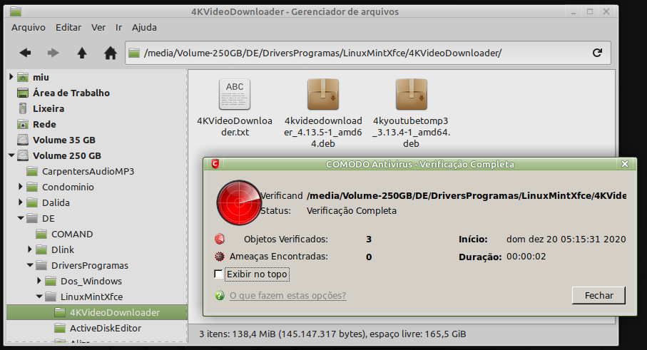The image size is (647, 350).
Task: Reload the folder with refresh icon
Action: [x=597, y=53]
